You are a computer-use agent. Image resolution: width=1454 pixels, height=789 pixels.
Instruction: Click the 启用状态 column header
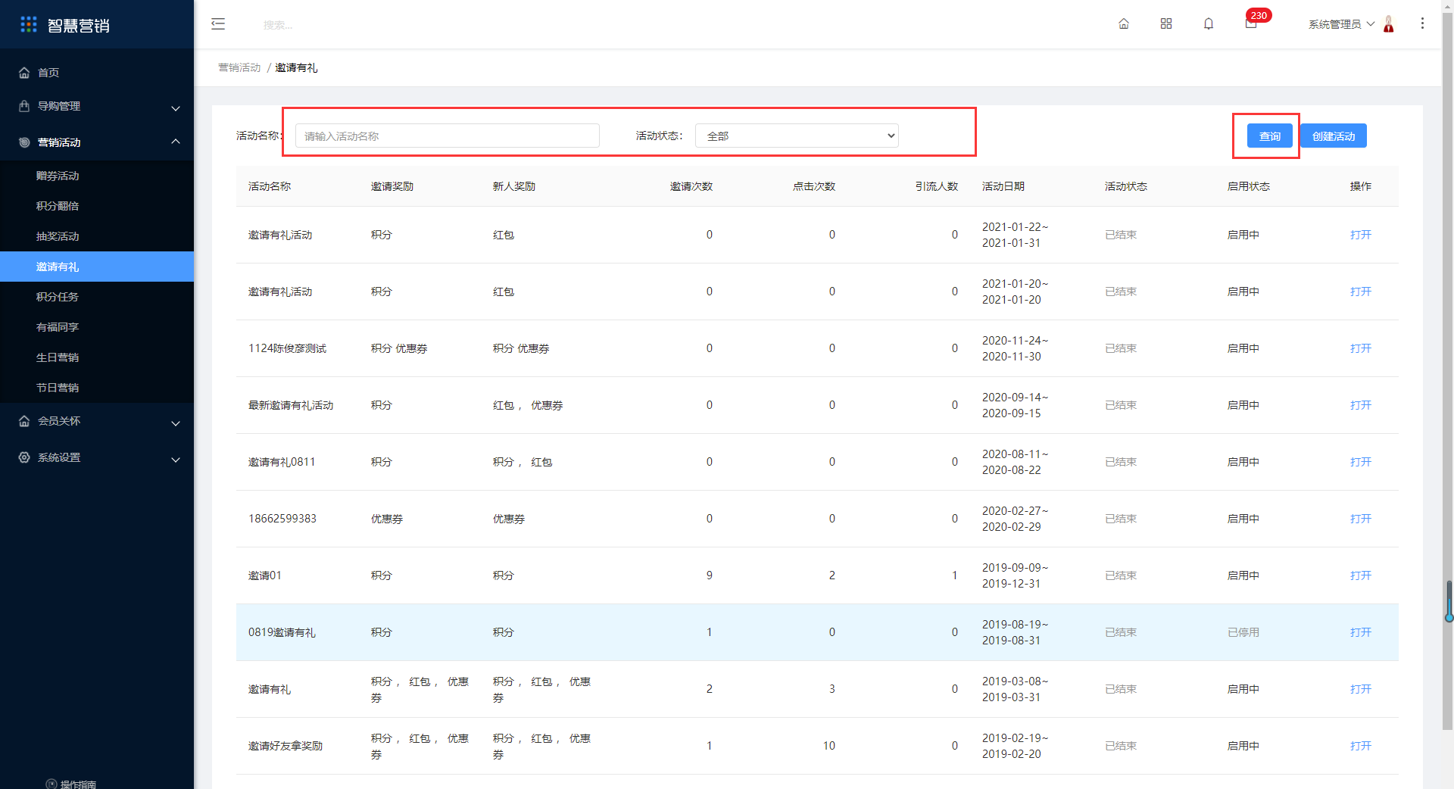tap(1248, 186)
